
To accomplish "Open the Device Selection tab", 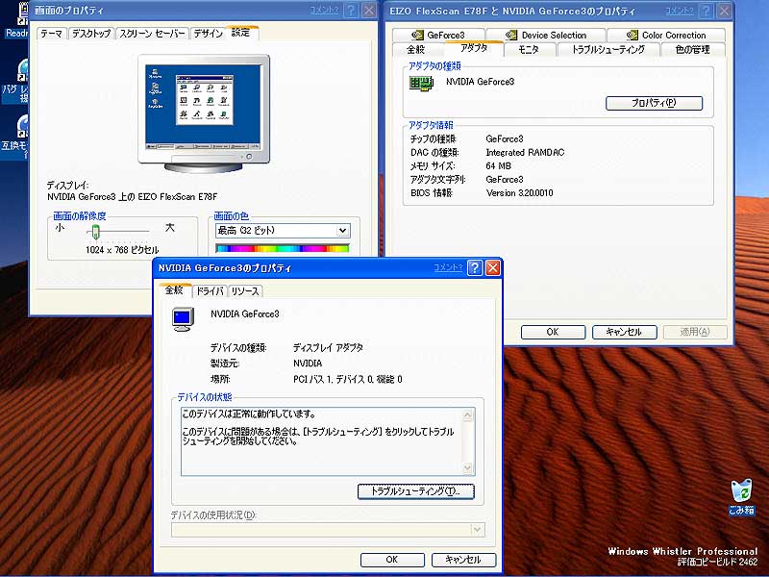I will coord(546,35).
